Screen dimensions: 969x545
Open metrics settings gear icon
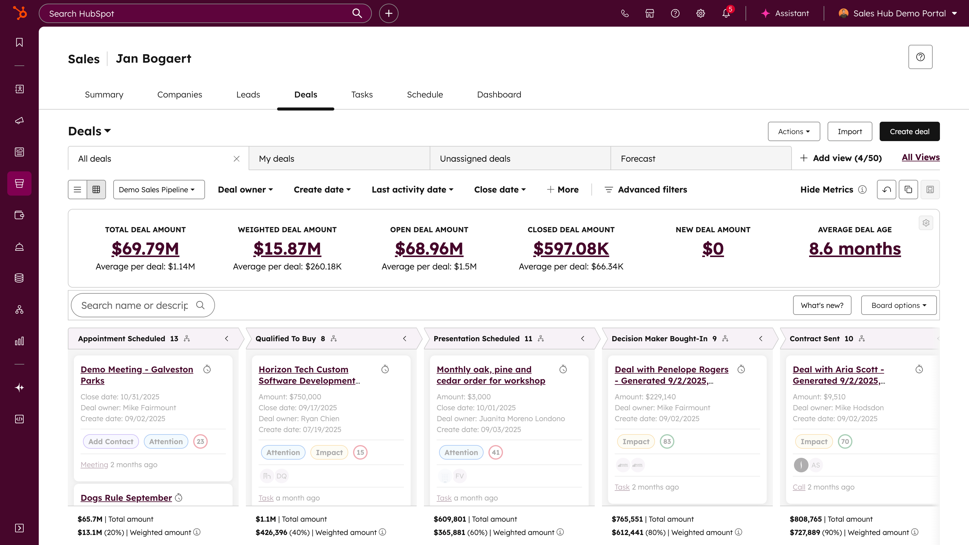coord(926,223)
